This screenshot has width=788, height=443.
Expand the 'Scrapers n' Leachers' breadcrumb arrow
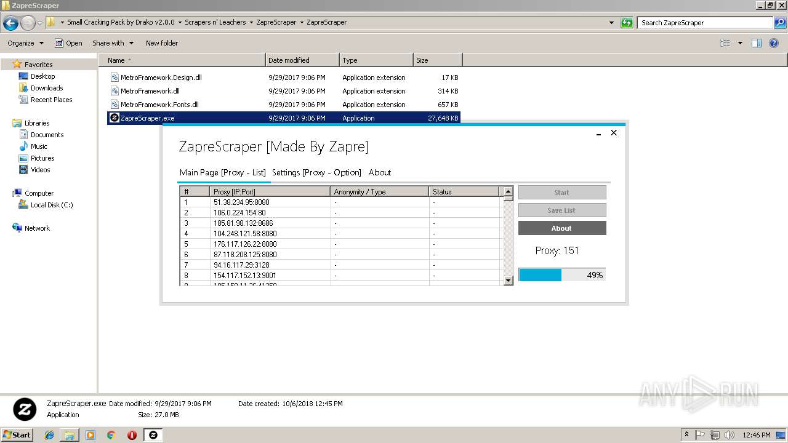251,22
